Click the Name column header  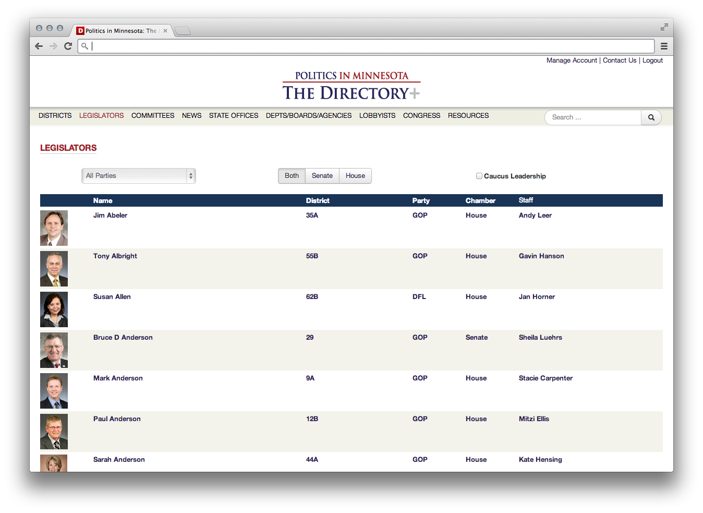click(103, 200)
